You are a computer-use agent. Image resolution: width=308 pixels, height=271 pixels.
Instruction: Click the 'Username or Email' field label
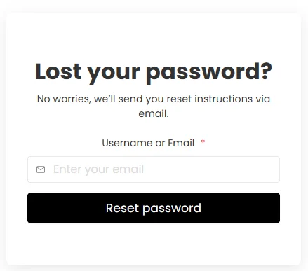pos(148,143)
